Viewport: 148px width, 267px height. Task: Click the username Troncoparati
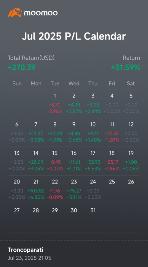(25, 250)
